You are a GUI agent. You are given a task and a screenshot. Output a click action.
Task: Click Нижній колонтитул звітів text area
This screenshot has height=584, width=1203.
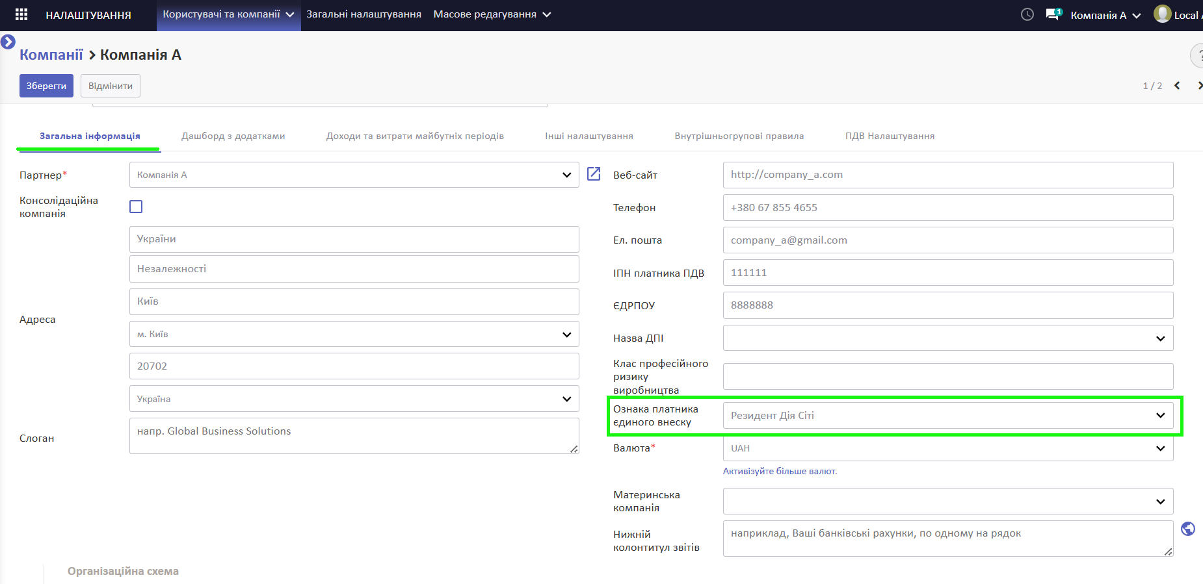(x=948, y=539)
